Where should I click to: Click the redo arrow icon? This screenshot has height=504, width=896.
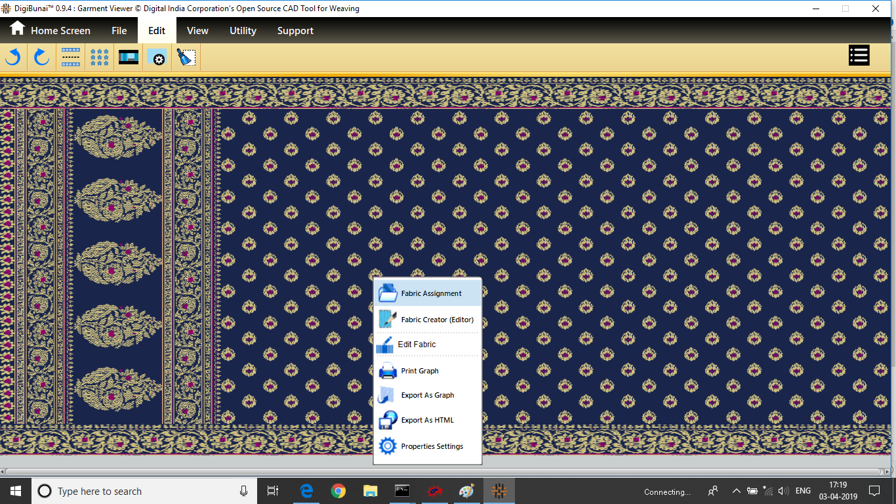click(42, 58)
